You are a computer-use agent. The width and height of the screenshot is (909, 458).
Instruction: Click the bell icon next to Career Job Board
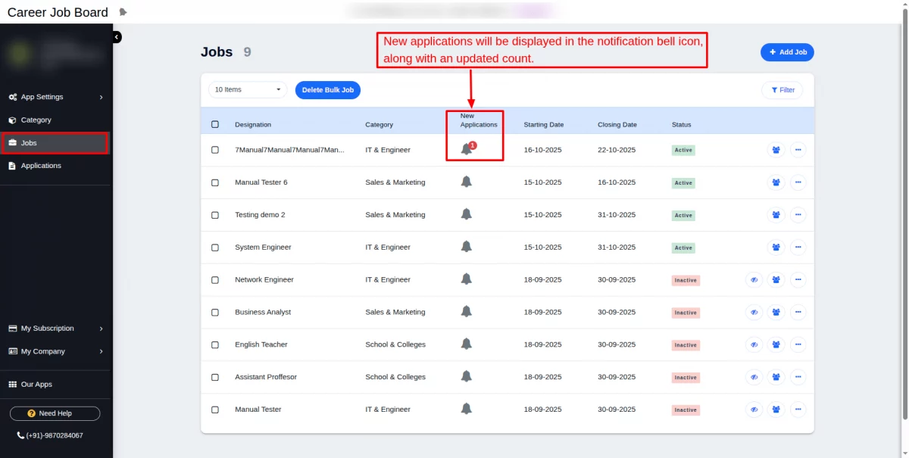tap(123, 12)
